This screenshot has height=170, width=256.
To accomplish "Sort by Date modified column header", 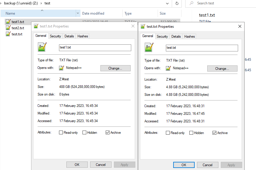I will [x=101, y=13].
